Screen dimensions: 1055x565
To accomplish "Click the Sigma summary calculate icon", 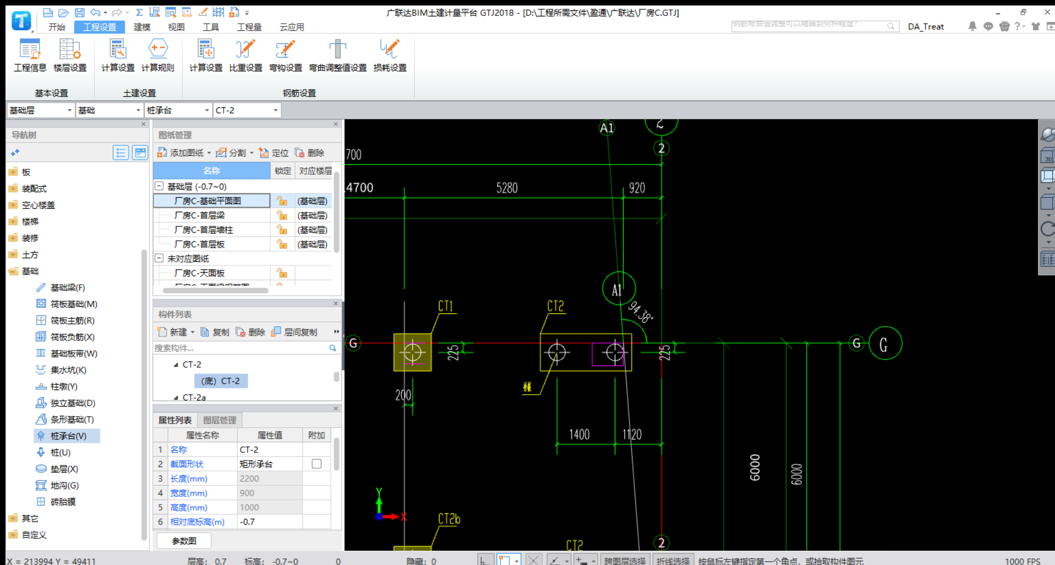I will tap(140, 12).
